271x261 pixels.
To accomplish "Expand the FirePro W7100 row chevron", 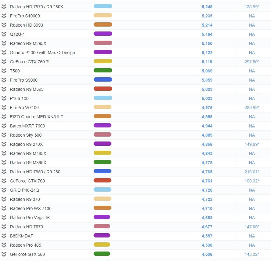I will (4, 108).
